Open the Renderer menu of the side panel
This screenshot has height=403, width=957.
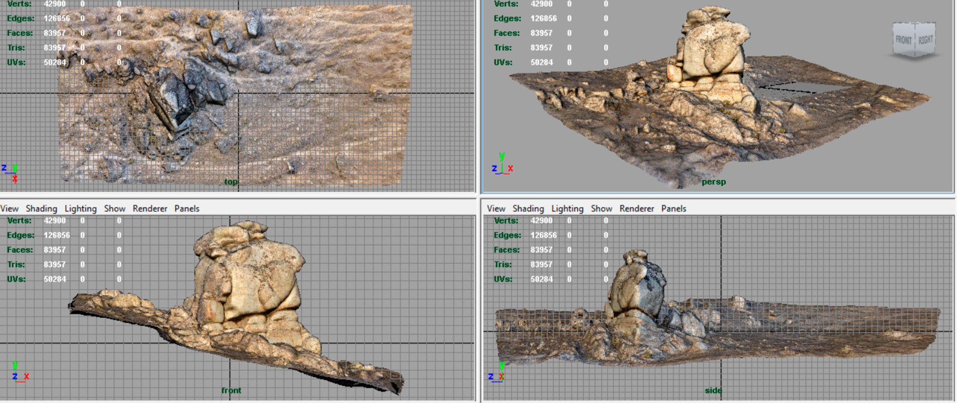(x=637, y=208)
